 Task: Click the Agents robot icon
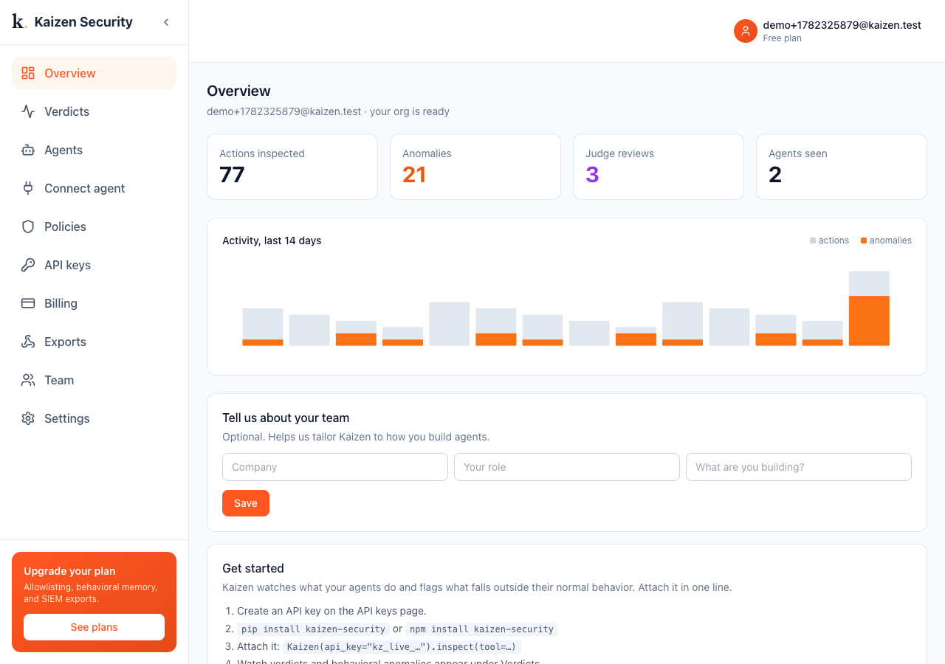[x=28, y=150]
